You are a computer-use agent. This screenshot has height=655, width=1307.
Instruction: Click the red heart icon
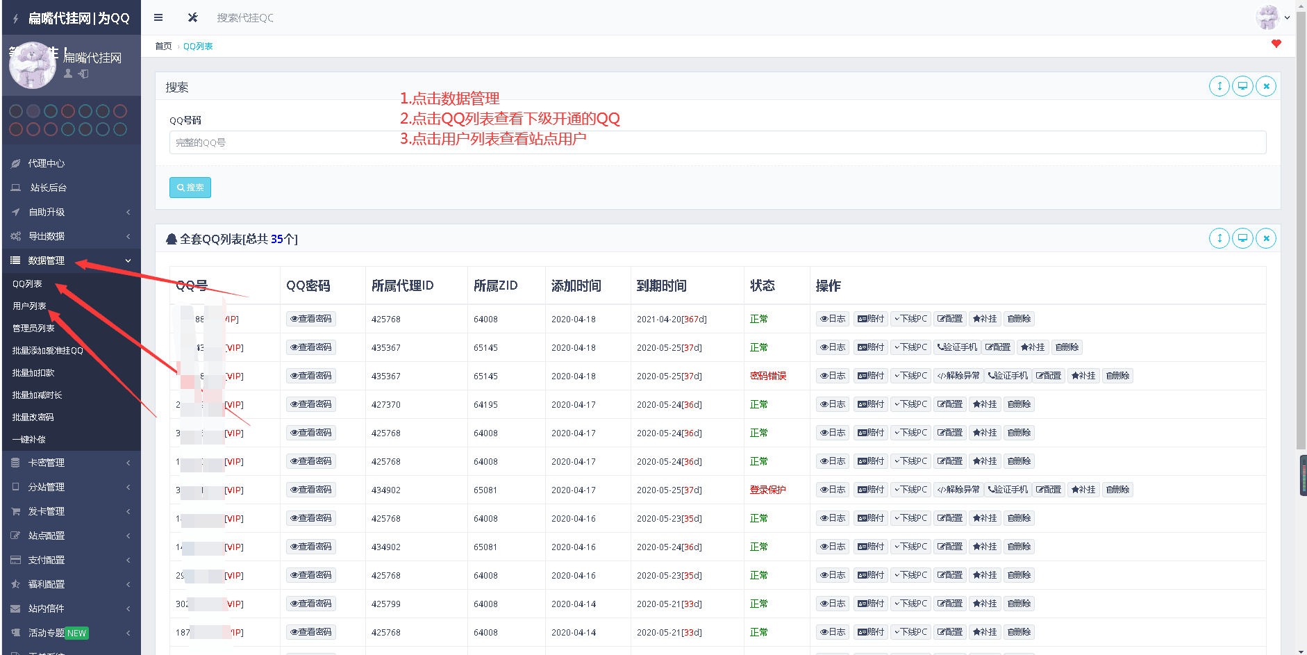1276,44
